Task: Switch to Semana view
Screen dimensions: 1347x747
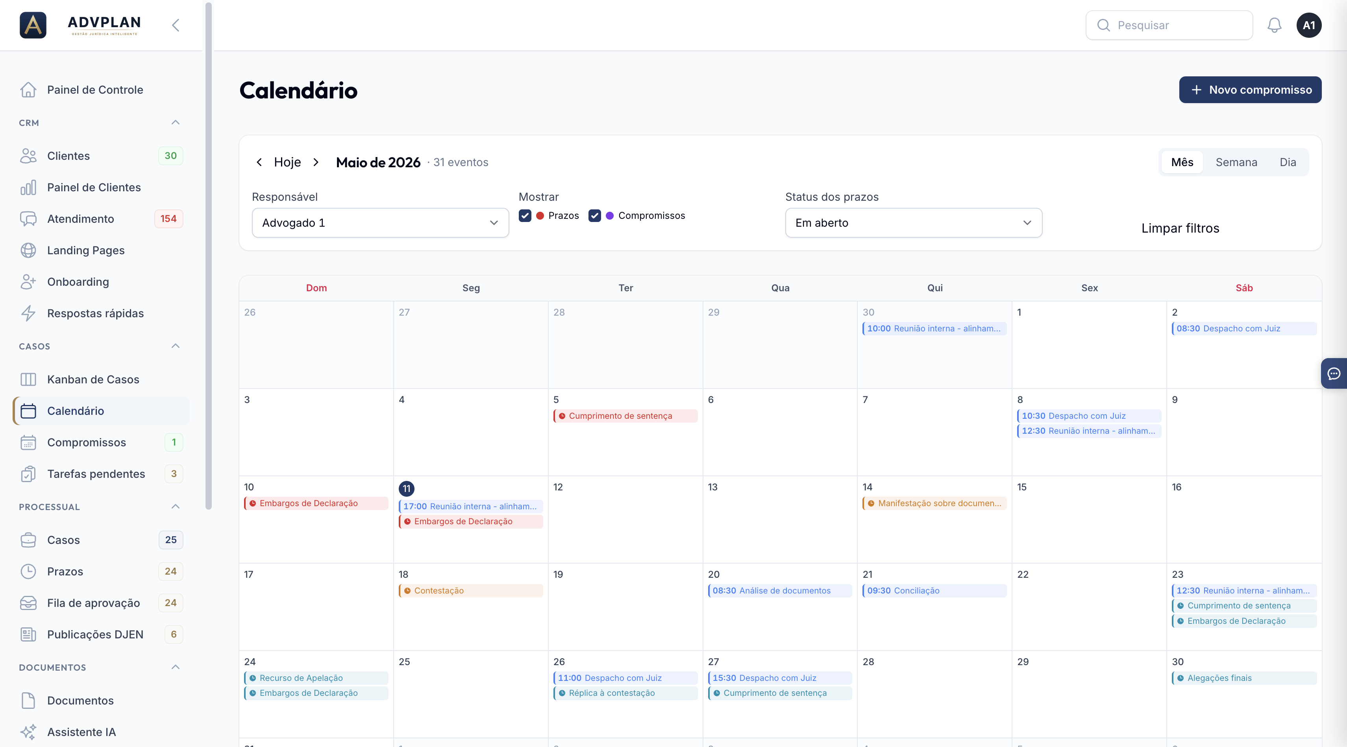Action: 1236,162
